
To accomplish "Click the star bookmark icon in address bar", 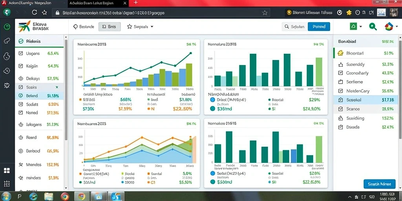I will pyautogui.click(x=265, y=13).
